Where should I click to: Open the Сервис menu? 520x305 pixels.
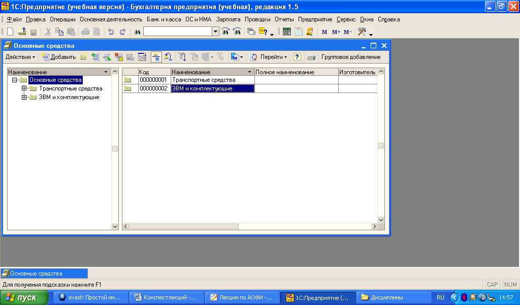tap(346, 19)
